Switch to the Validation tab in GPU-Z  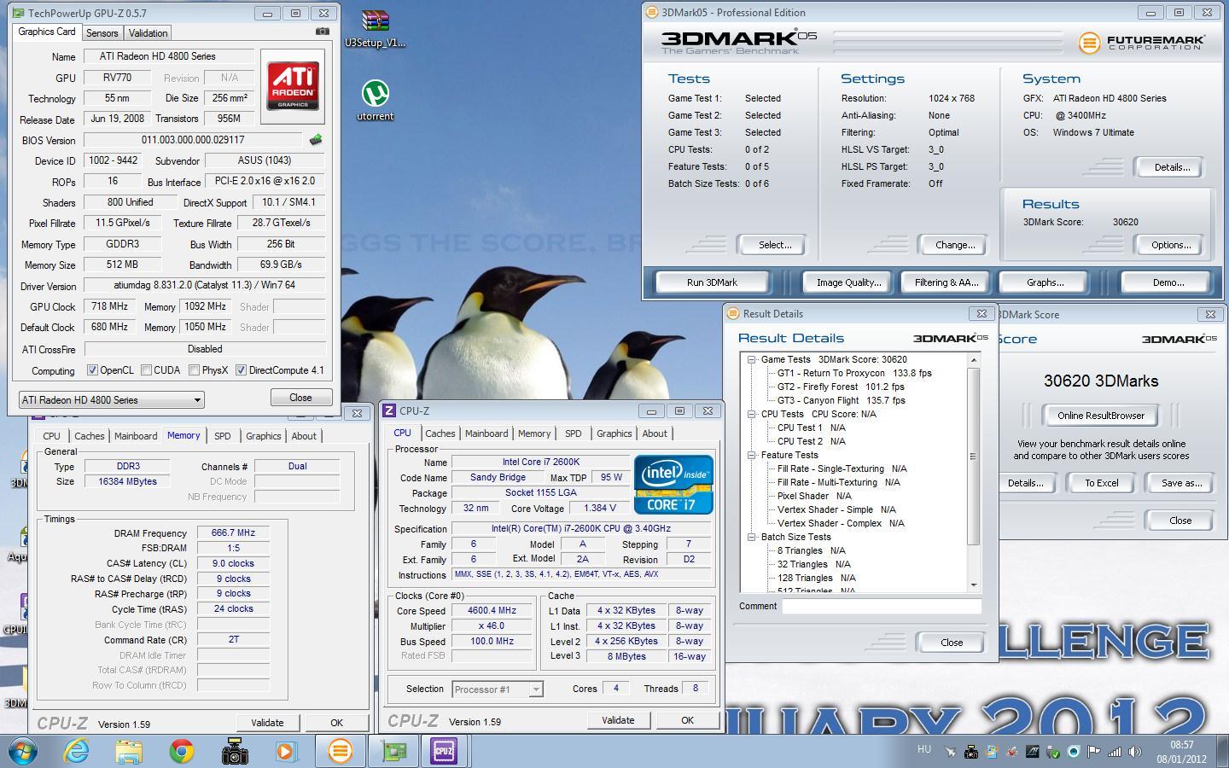148,33
